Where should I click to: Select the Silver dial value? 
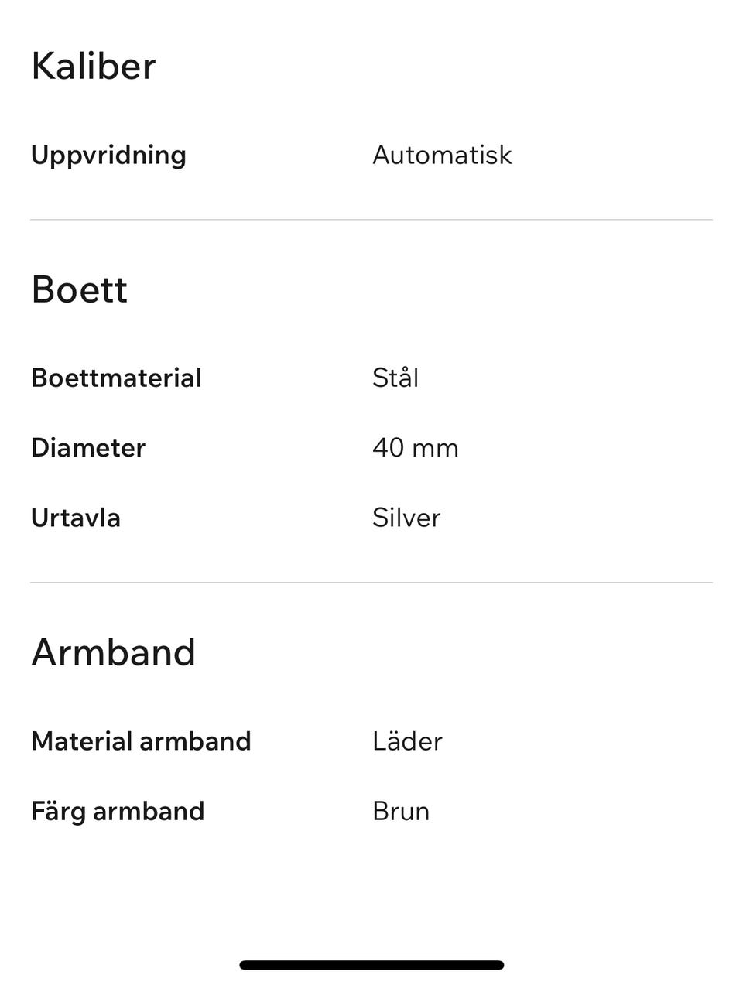pos(406,518)
